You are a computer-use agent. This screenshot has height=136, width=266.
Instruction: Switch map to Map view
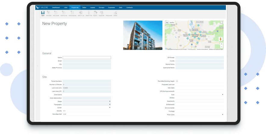click(167, 22)
